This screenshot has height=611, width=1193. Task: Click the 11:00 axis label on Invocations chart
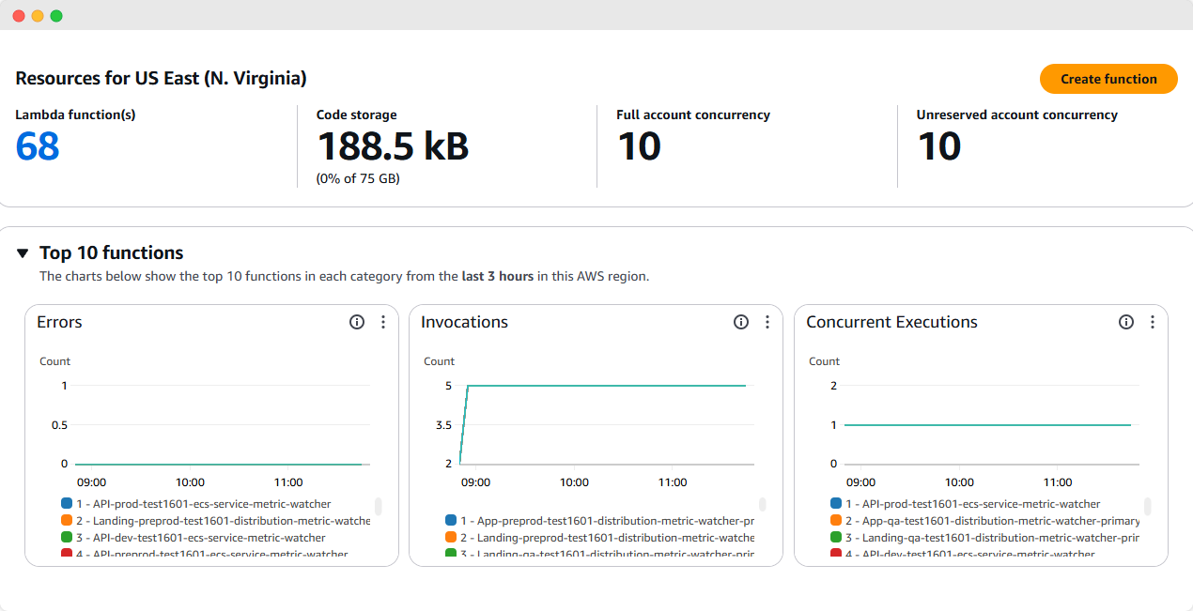673,482
